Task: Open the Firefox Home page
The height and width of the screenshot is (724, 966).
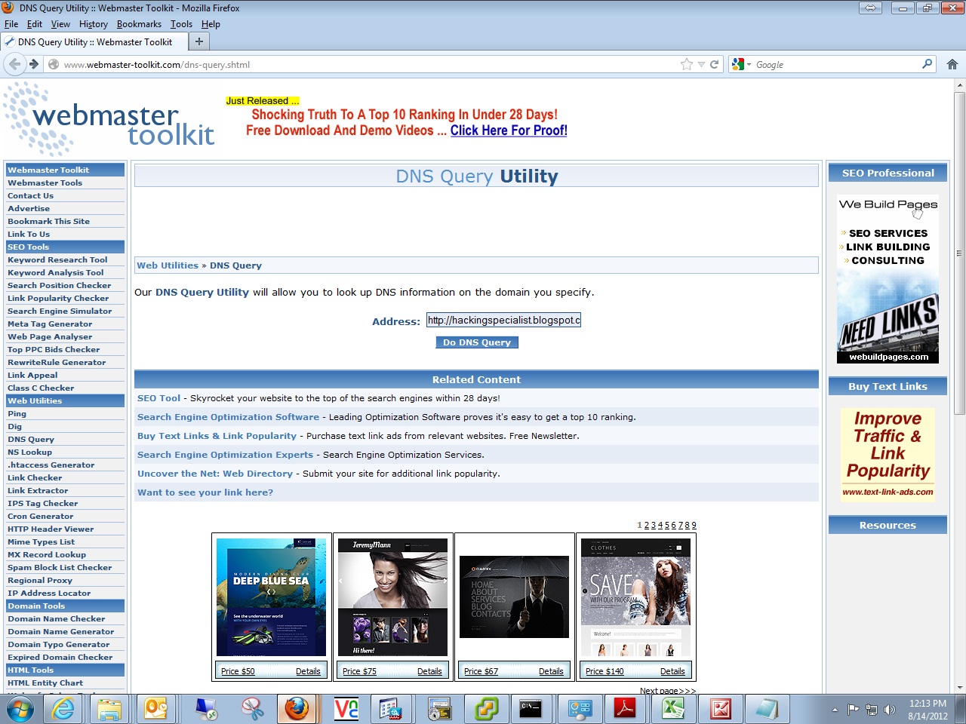Action: tap(952, 64)
